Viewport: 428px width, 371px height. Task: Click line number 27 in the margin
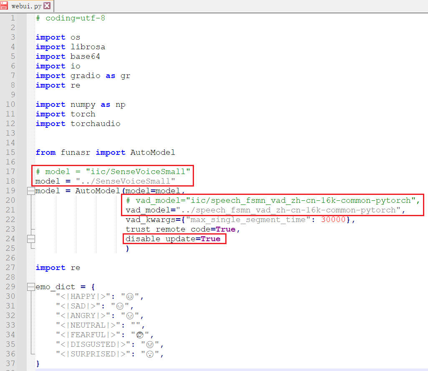pyautogui.click(x=10, y=268)
